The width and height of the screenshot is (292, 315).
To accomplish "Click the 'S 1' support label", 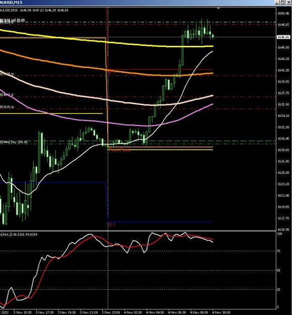I will [x=112, y=225].
